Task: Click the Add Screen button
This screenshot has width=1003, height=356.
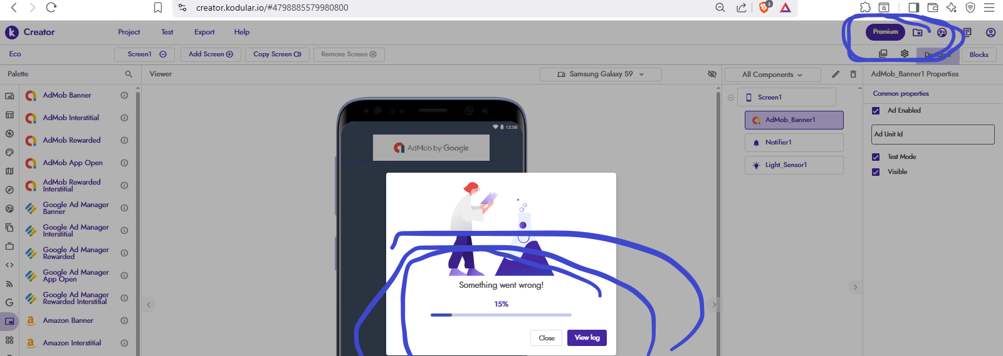Action: point(211,54)
